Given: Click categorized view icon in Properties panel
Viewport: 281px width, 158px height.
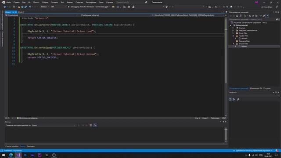Looking at the screenshot, I should point(231,100).
